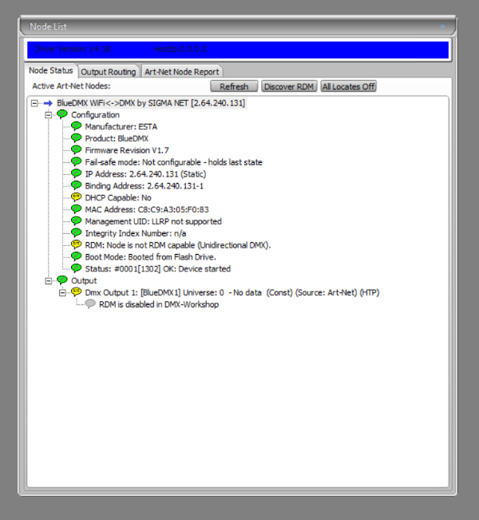Click the Discover RDM button
The width and height of the screenshot is (479, 520).
[289, 86]
